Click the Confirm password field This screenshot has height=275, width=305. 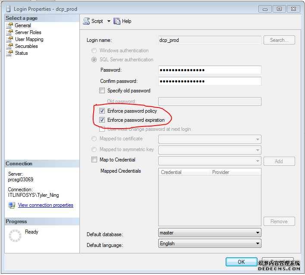210,81
